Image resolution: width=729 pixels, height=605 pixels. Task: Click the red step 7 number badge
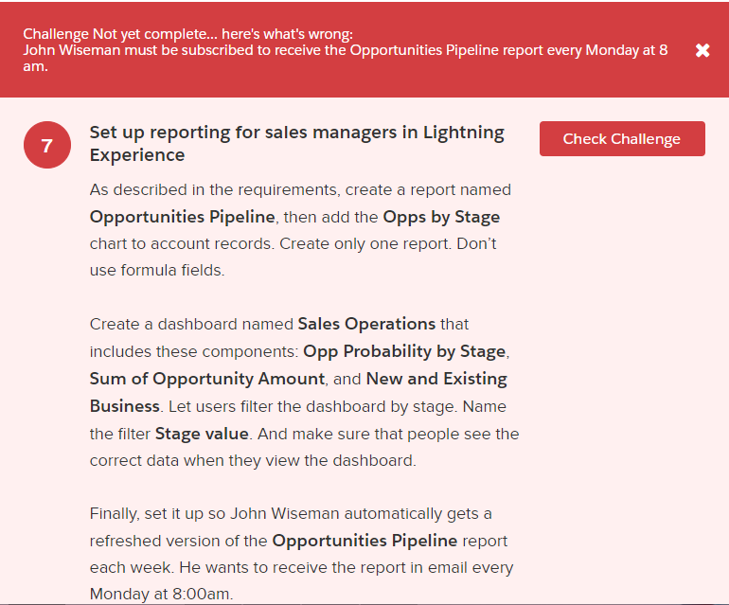[x=47, y=145]
